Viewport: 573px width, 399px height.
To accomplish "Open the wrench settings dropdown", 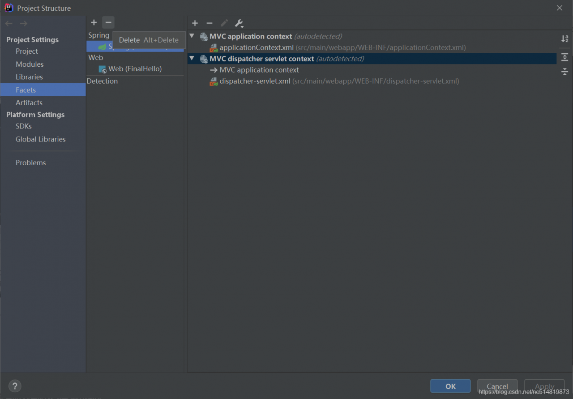I will pyautogui.click(x=239, y=23).
